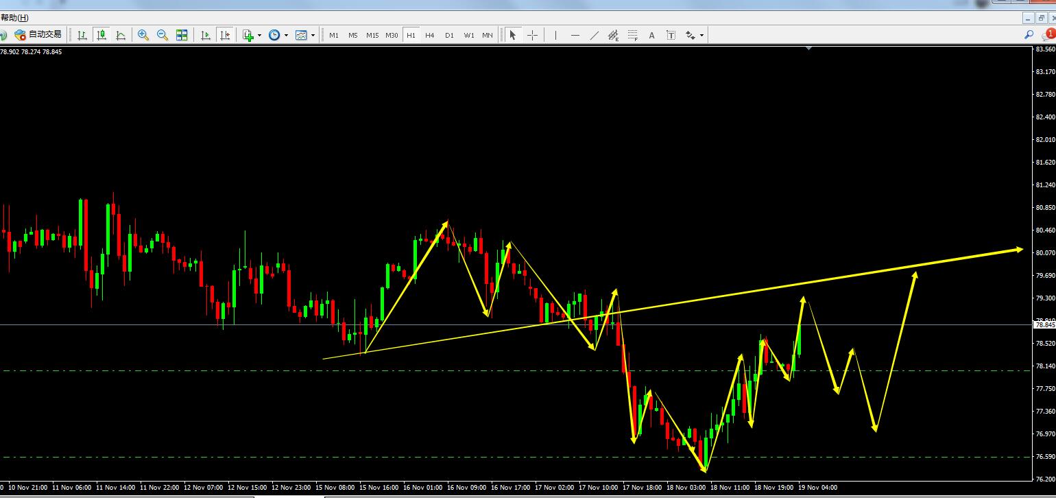Toggle chart shift icon

tap(224, 34)
